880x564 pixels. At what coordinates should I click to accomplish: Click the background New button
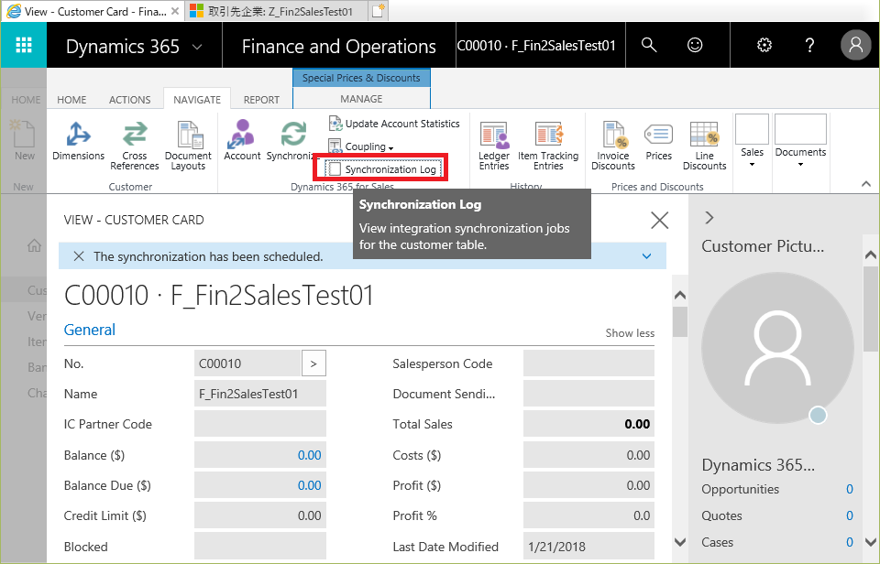pos(24,140)
